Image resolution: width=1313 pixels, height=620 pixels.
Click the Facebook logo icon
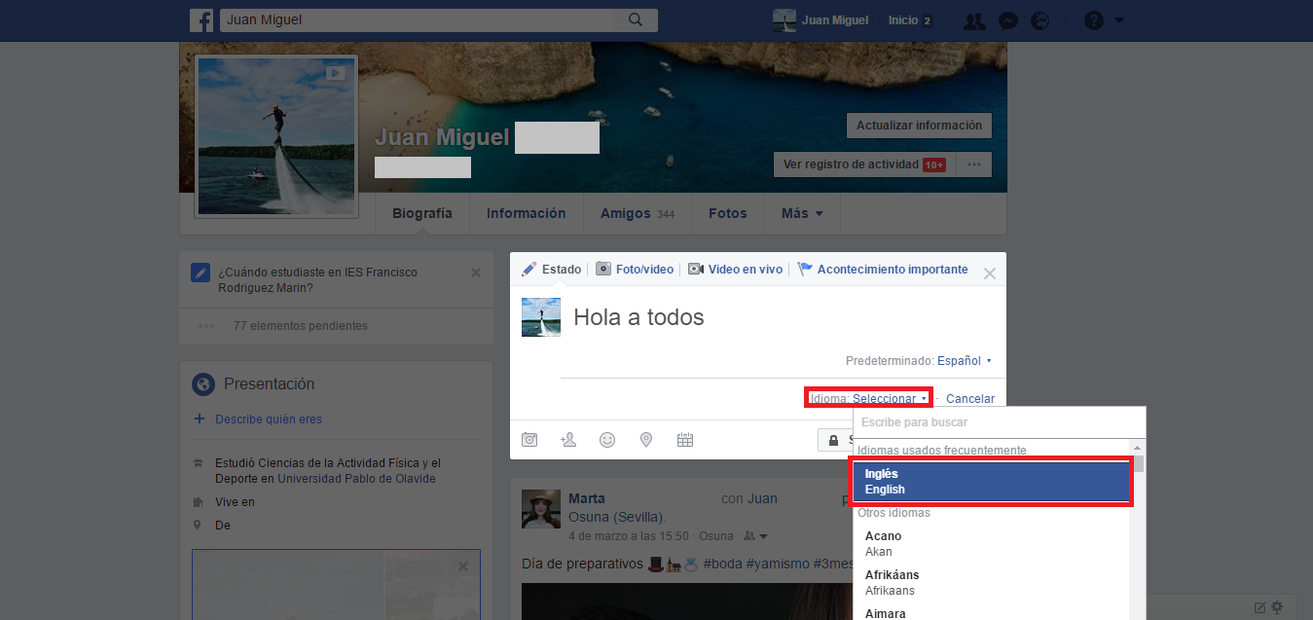click(201, 20)
